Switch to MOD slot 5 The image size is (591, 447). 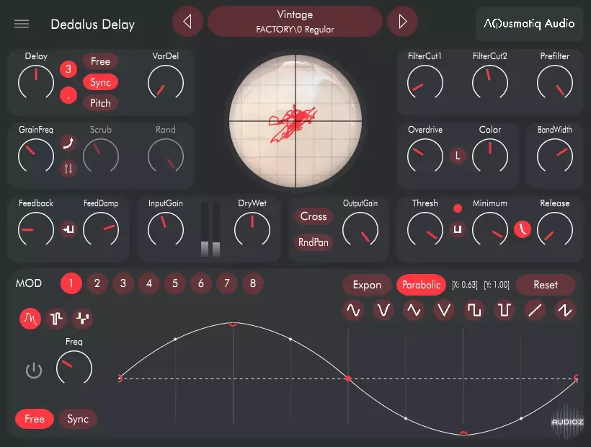175,283
